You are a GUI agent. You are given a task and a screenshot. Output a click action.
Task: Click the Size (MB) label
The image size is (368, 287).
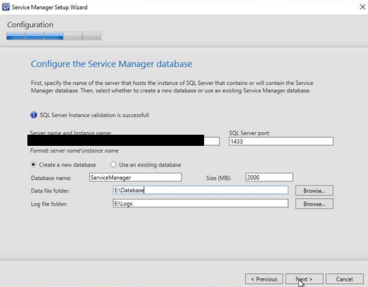click(x=219, y=178)
